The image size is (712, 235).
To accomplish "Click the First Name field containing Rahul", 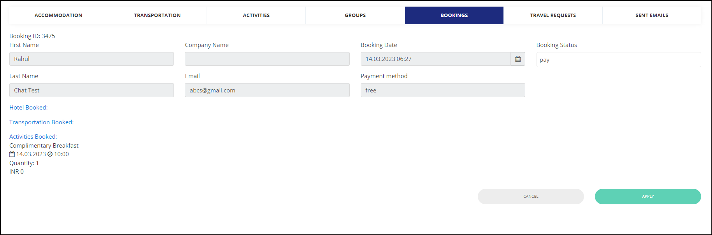I will 91,59.
